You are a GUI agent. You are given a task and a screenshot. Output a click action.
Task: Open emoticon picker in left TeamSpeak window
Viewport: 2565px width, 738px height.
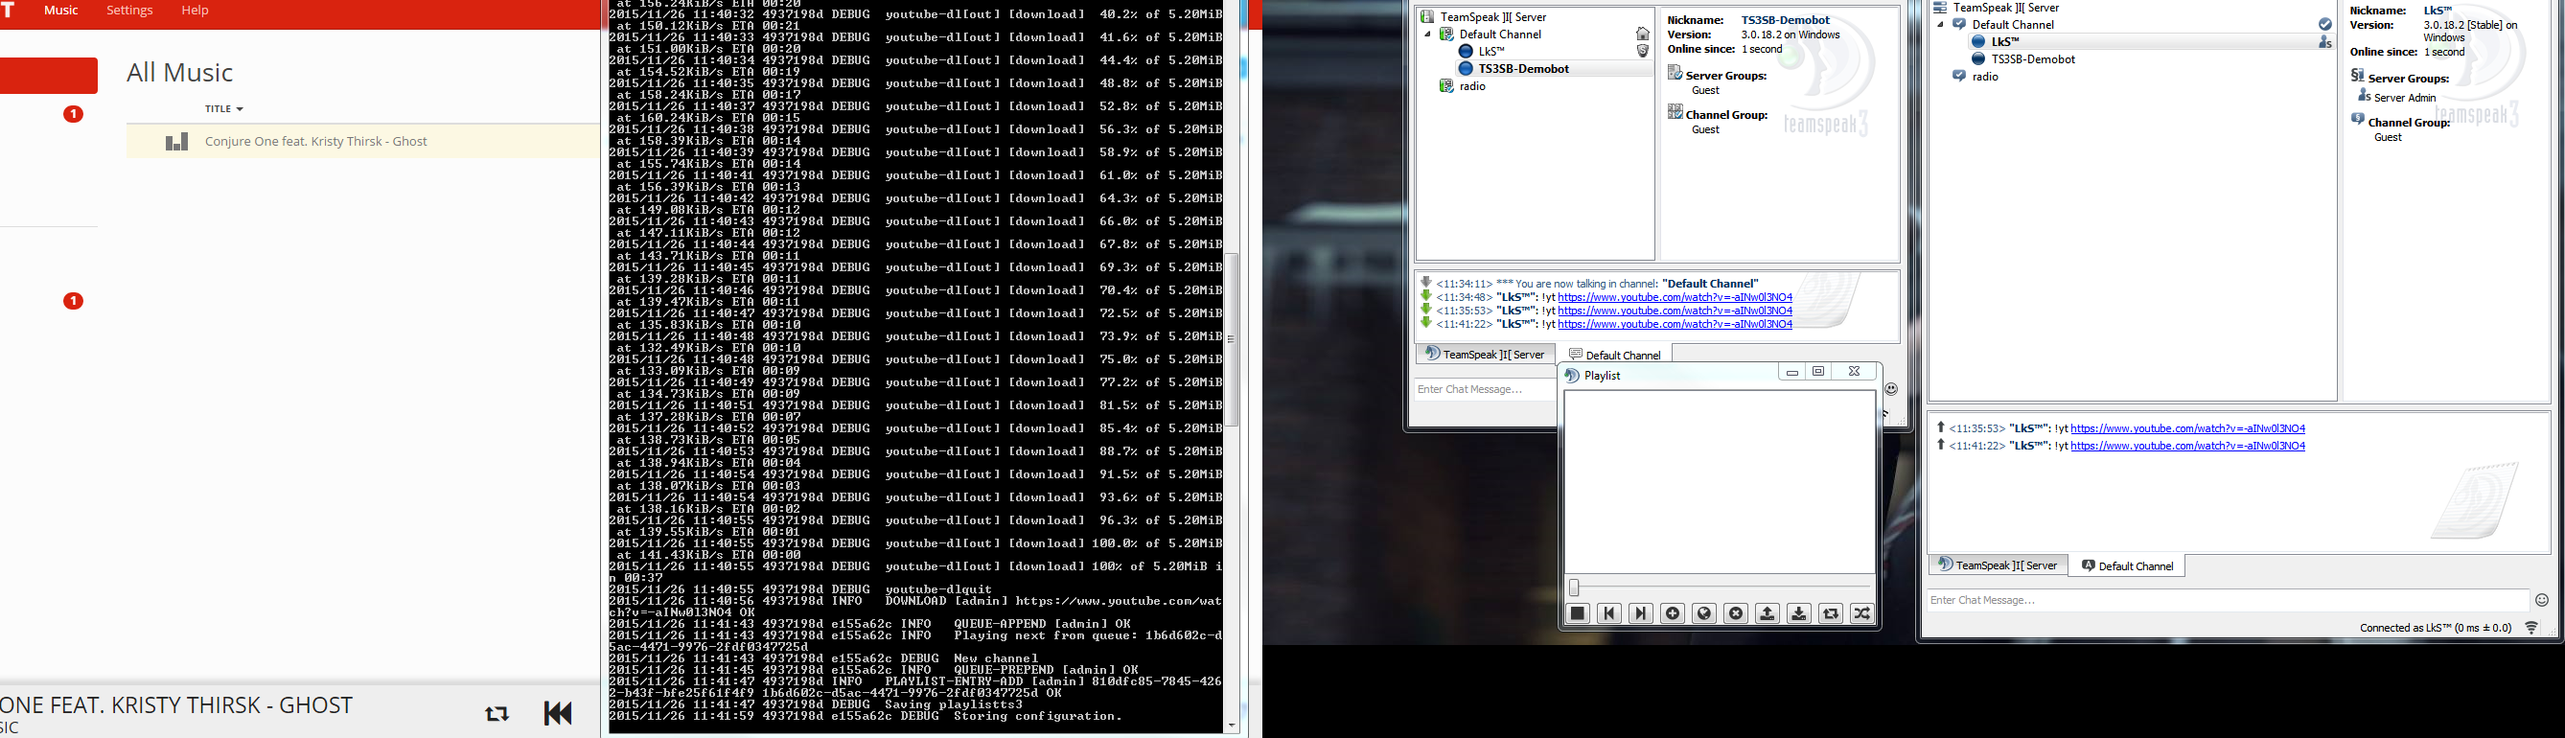click(1891, 389)
